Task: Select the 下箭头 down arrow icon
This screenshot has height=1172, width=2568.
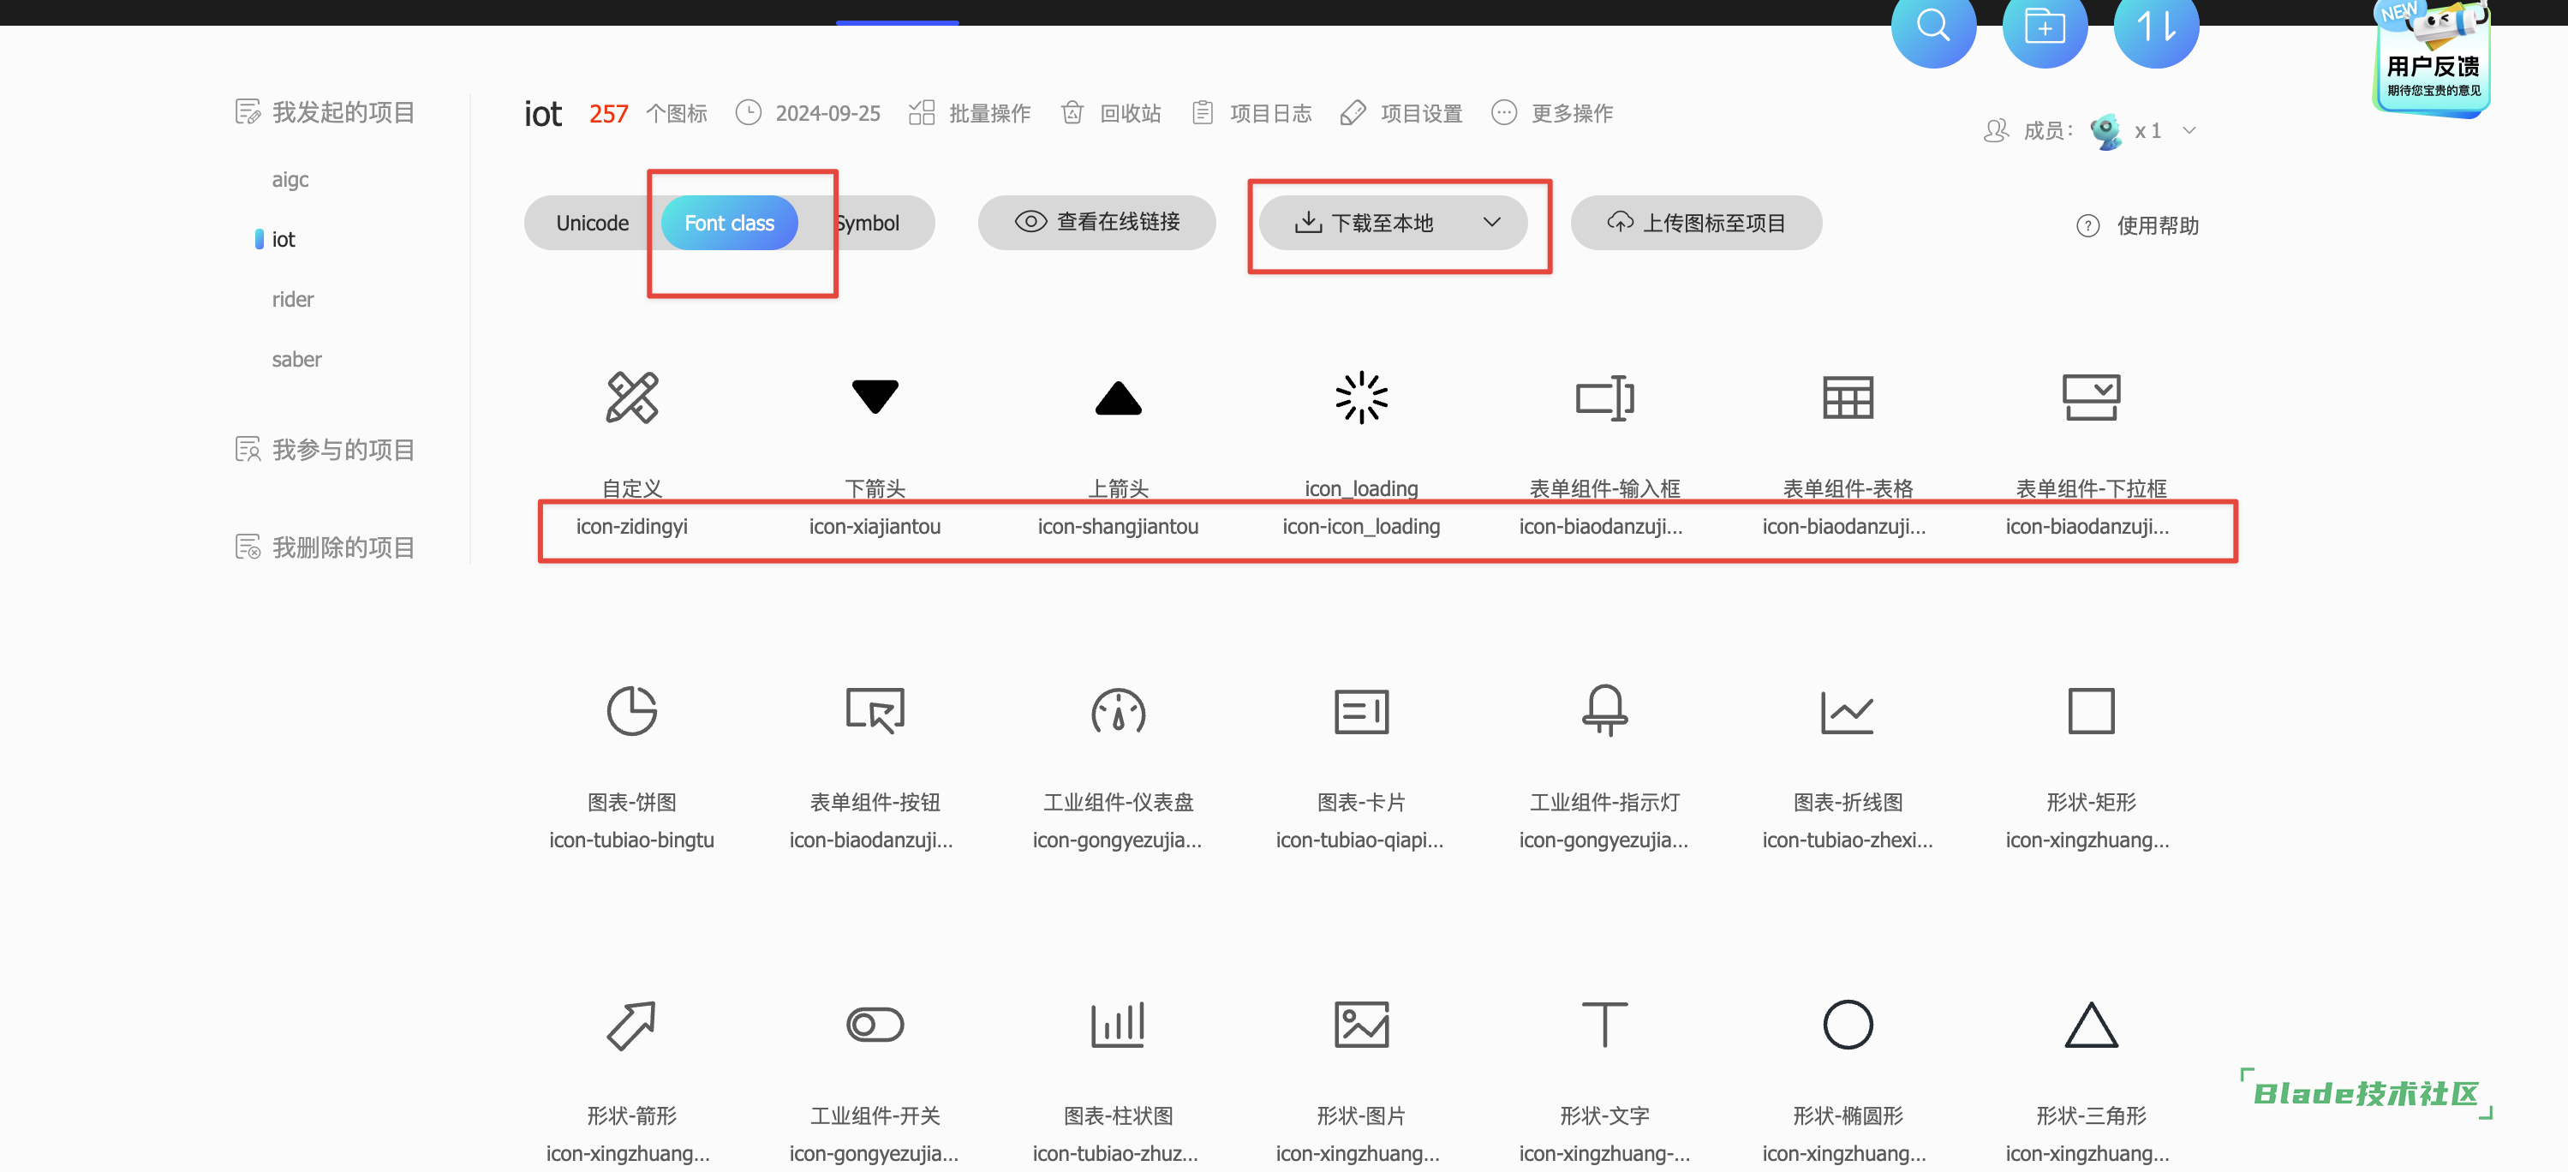Action: (875, 397)
